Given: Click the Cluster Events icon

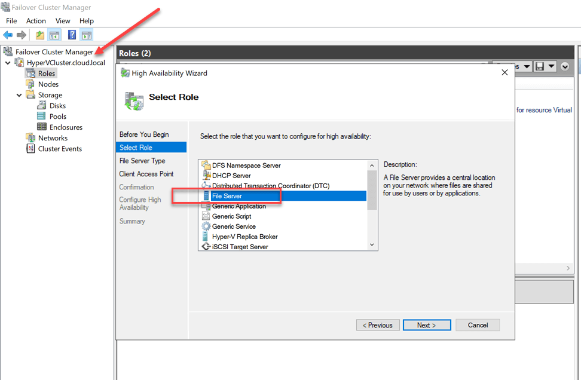Looking at the screenshot, I should click(x=30, y=149).
